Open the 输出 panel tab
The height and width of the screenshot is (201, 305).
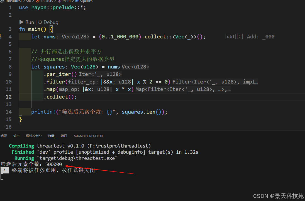(16, 136)
